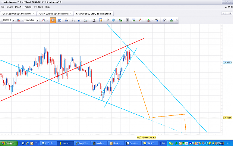Image resolution: width=233 pixels, height=146 pixels.
Task: Expand the arrows tool dropdown
Action: pyautogui.click(x=152, y=20)
